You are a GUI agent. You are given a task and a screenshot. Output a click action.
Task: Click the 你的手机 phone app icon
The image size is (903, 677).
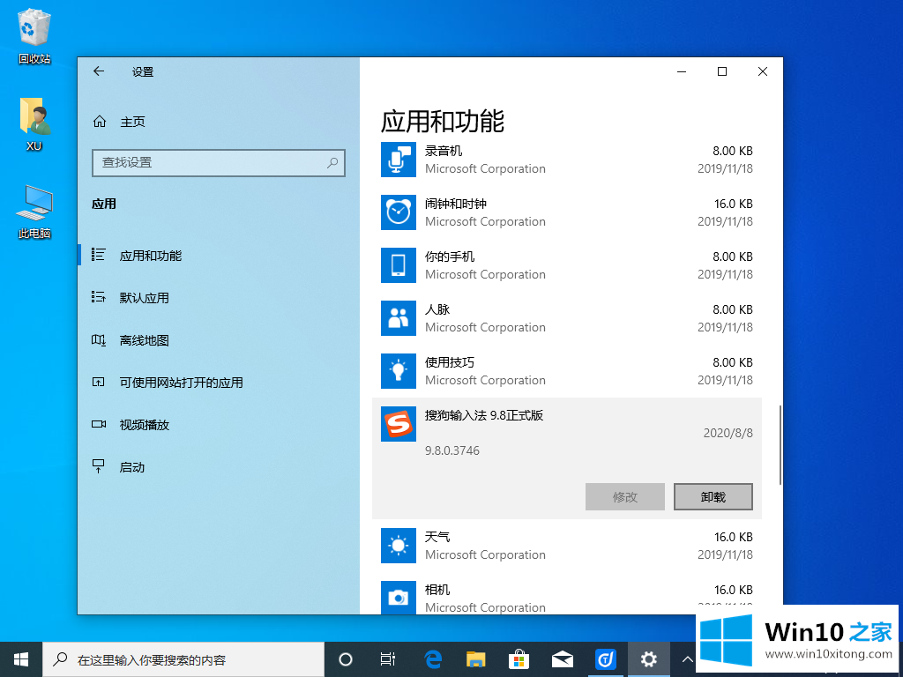pyautogui.click(x=399, y=265)
